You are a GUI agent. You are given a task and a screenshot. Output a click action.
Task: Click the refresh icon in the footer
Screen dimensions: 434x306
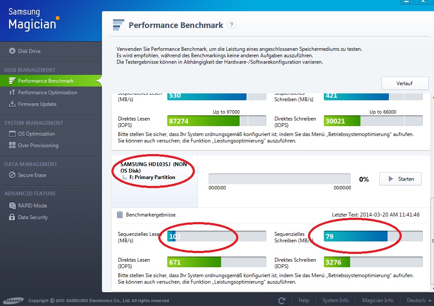pos(282,301)
